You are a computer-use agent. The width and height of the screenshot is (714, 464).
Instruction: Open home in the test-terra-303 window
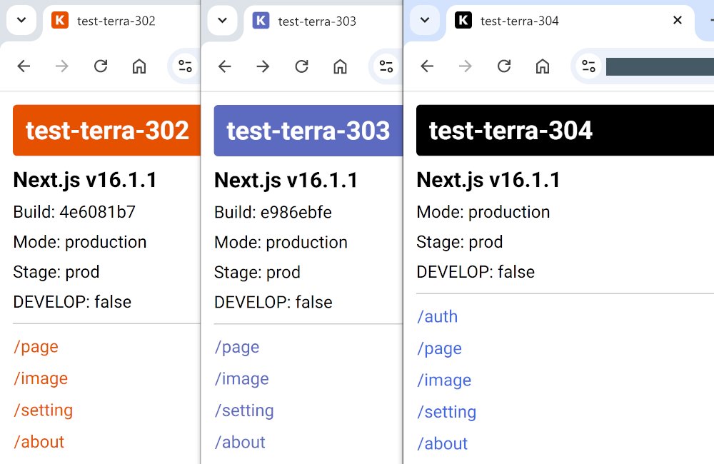click(340, 66)
